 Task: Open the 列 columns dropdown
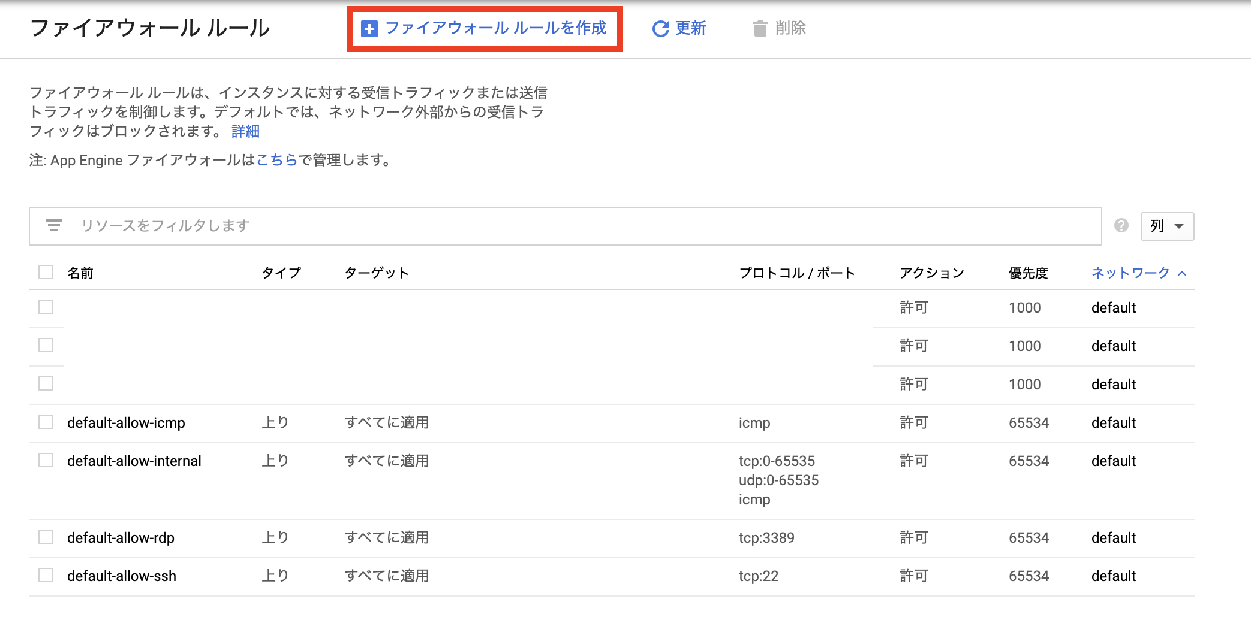[1166, 226]
